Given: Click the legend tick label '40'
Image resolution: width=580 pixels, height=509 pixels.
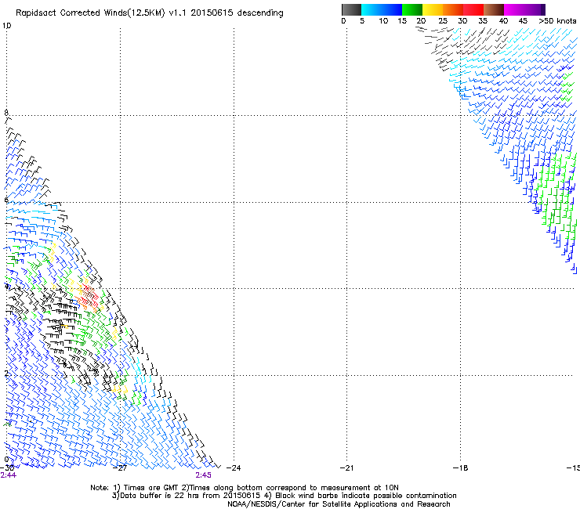Looking at the screenshot, I should [503, 21].
